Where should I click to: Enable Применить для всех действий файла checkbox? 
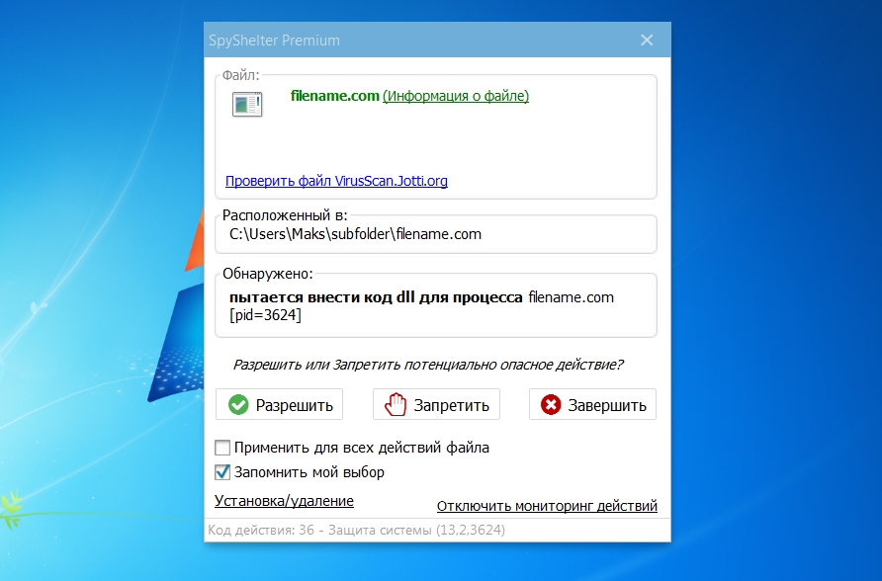(x=222, y=448)
